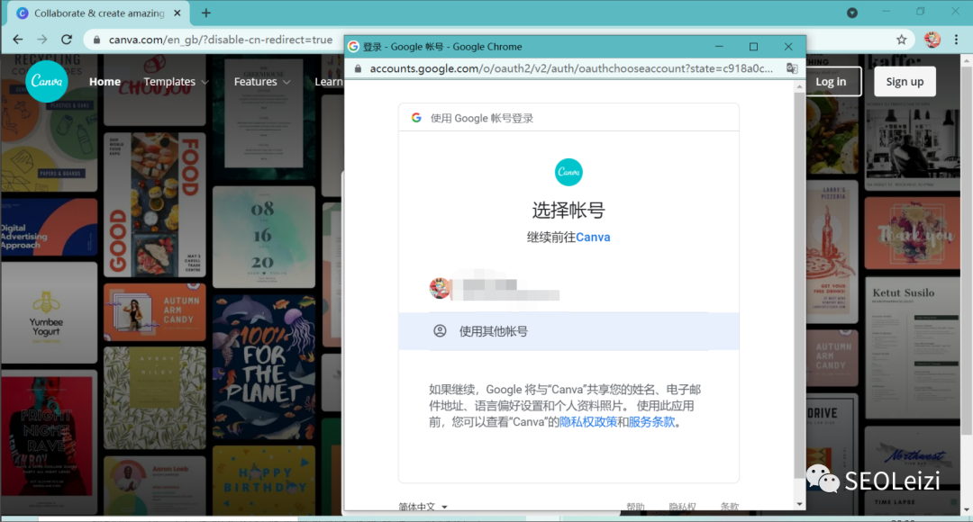
Task: Open the 100% For The Planet poster thumbnail
Action: [x=264, y=367]
